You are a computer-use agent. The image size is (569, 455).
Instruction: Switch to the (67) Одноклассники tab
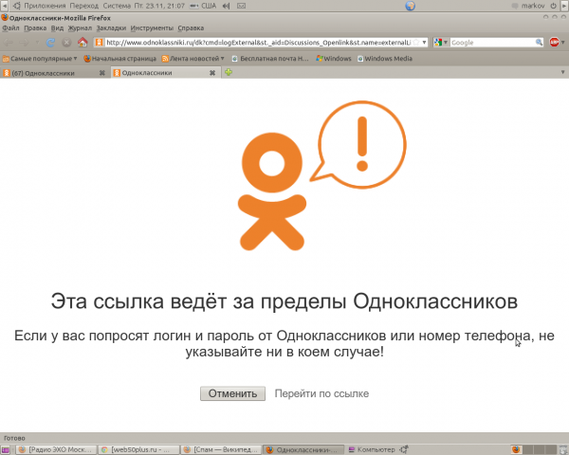click(x=49, y=73)
